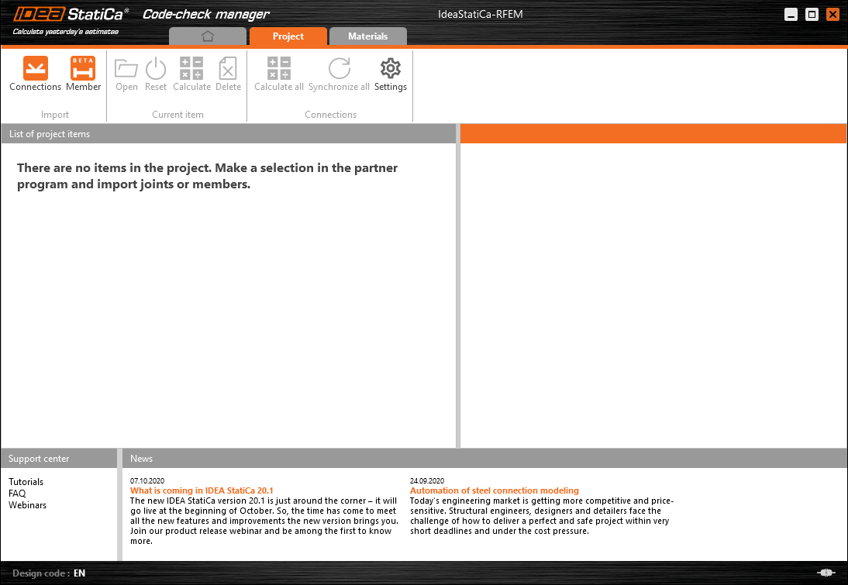Open the Tutorials link in the Support center

26,482
